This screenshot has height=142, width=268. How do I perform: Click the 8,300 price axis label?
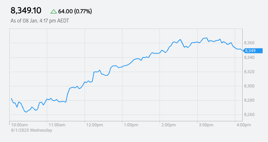coord(249,86)
